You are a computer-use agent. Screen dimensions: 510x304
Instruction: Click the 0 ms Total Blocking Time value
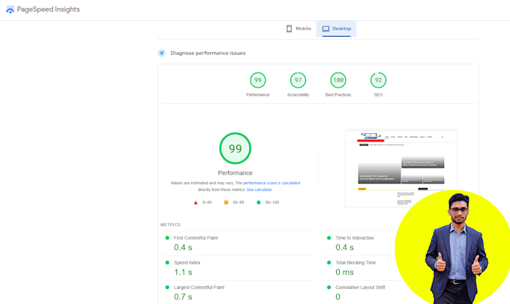345,272
